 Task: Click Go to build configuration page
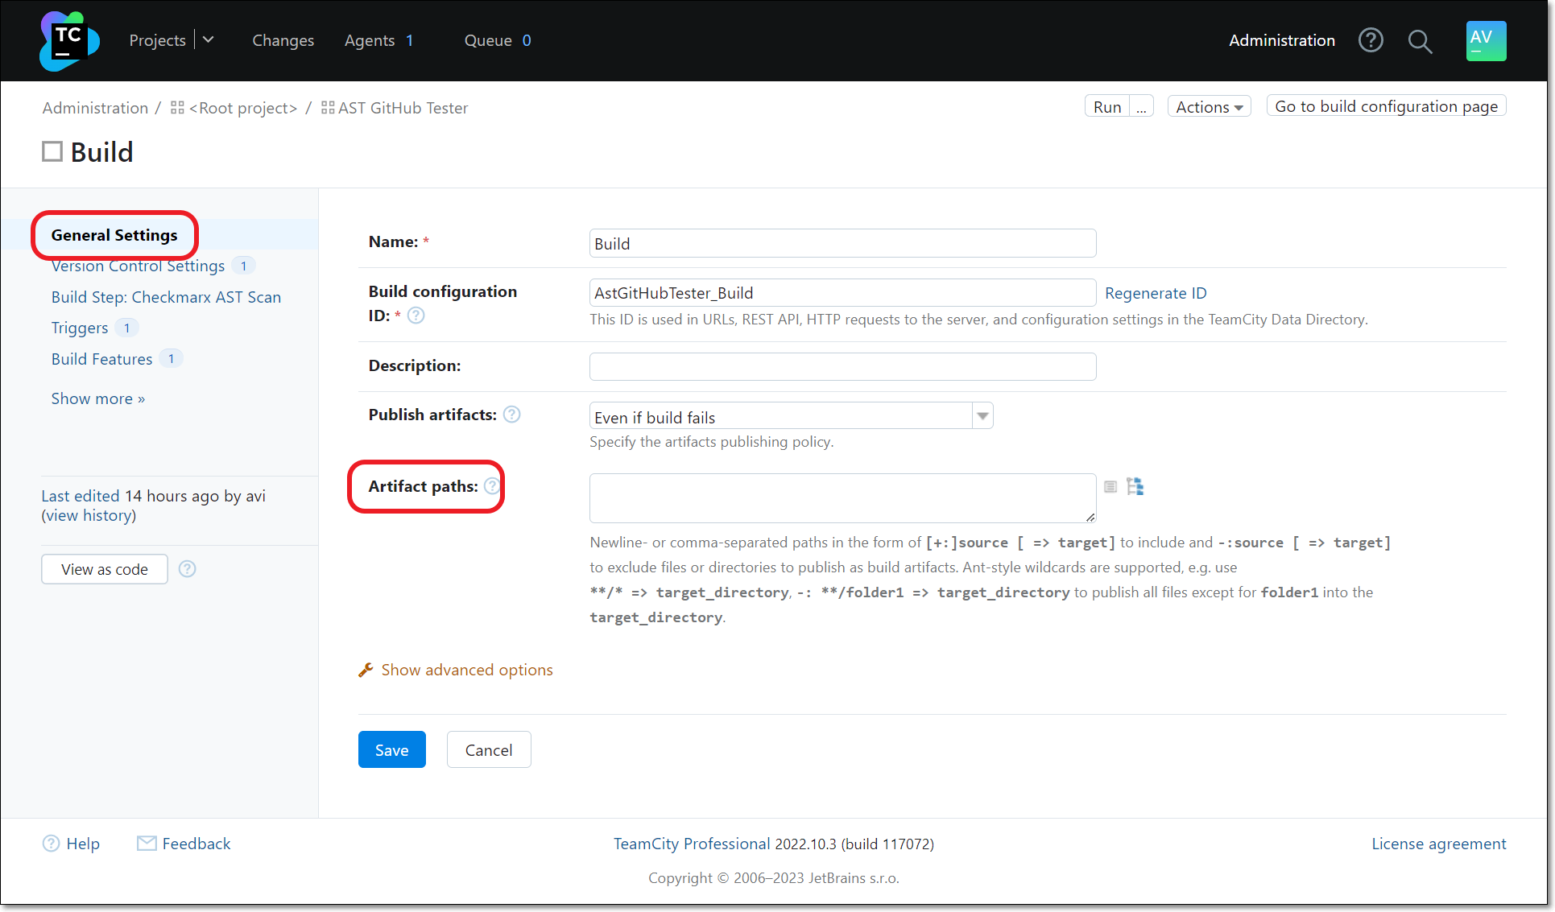(1386, 106)
